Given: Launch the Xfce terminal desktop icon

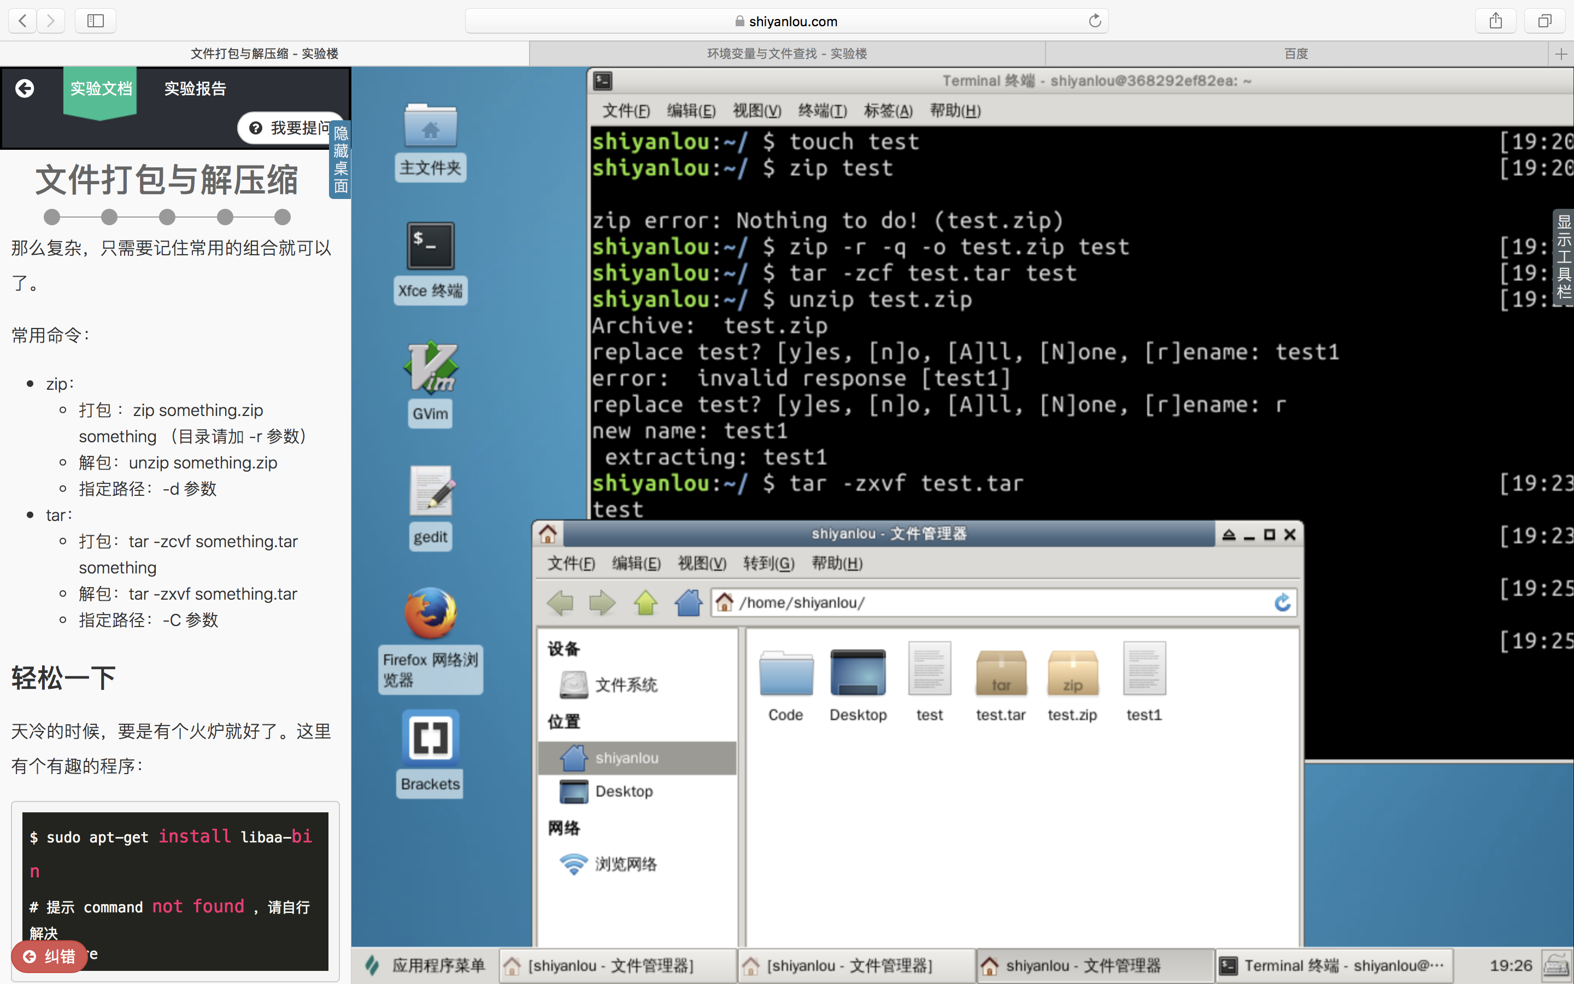Looking at the screenshot, I should click(430, 246).
